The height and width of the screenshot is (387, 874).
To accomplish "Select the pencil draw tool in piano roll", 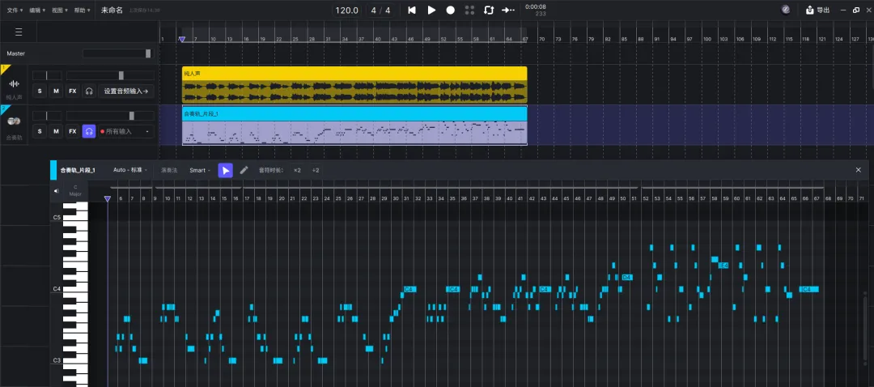I will (x=244, y=170).
